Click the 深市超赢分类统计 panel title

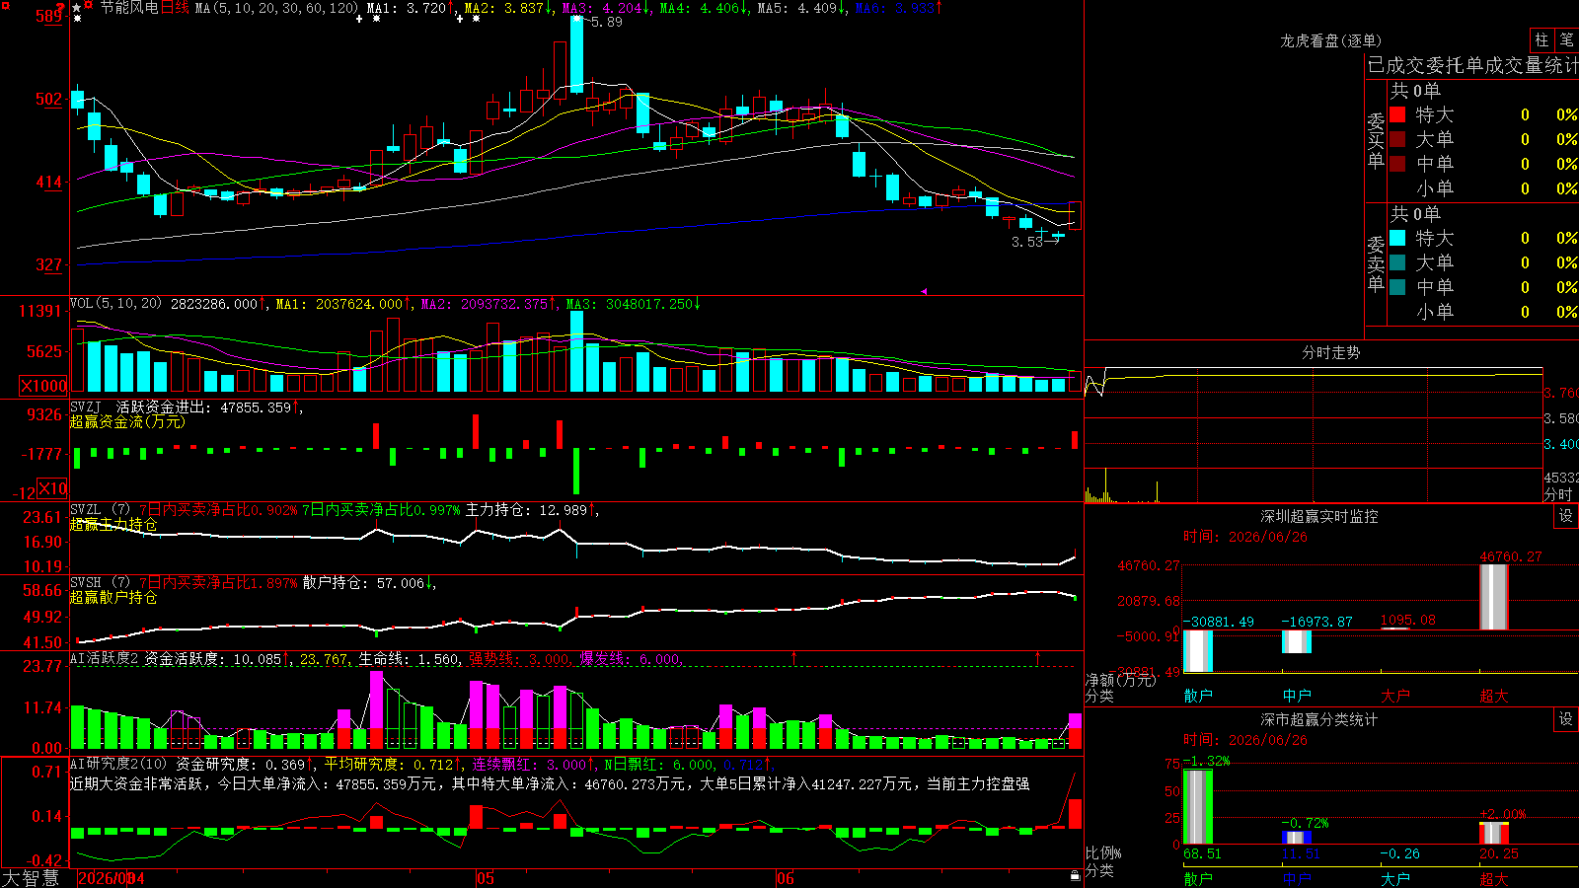pos(1319,719)
